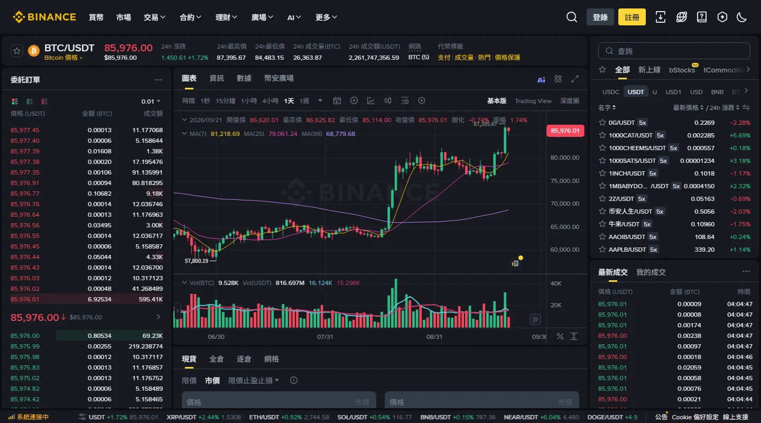Open the help question-mark icon

(702, 17)
